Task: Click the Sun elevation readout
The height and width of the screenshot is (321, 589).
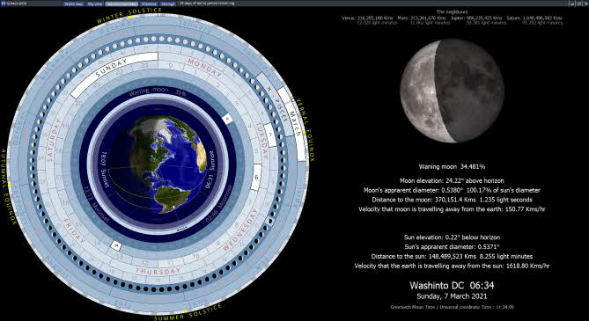Action: [452, 237]
